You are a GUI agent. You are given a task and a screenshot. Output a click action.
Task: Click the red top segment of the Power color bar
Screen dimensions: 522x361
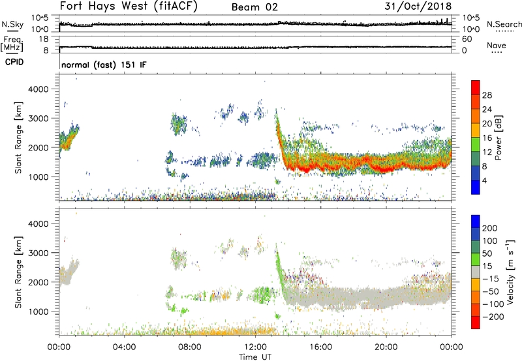(x=476, y=88)
